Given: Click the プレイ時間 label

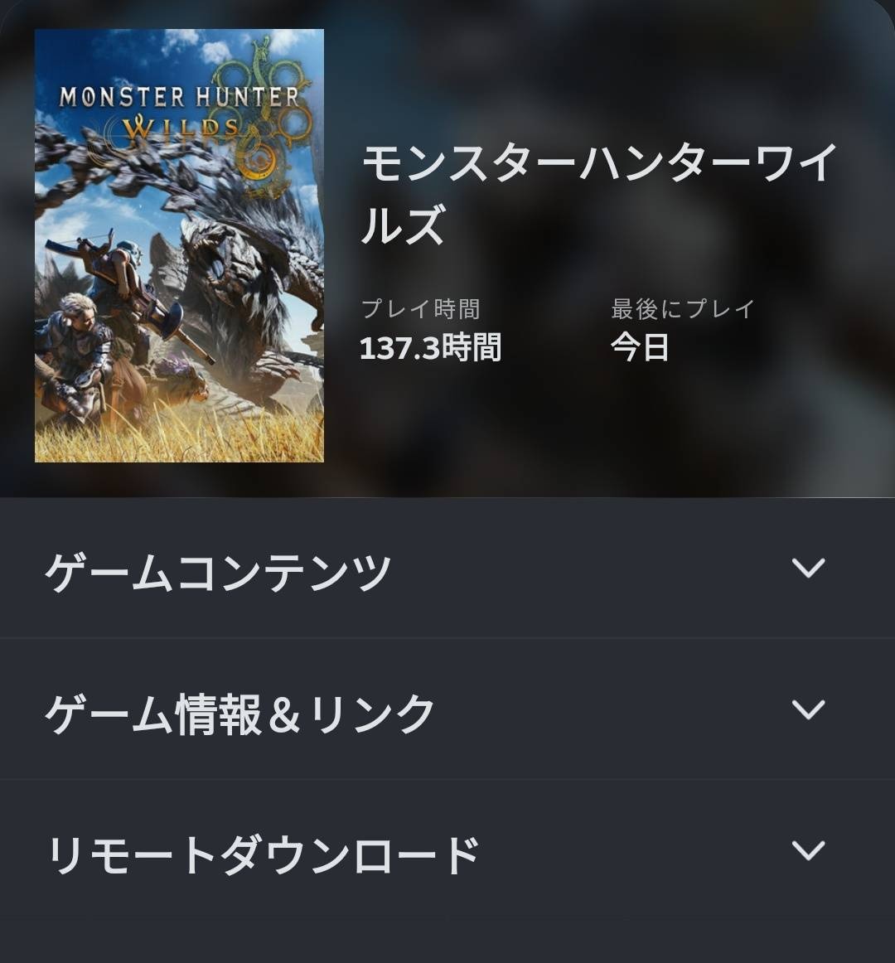Looking at the screenshot, I should [420, 309].
